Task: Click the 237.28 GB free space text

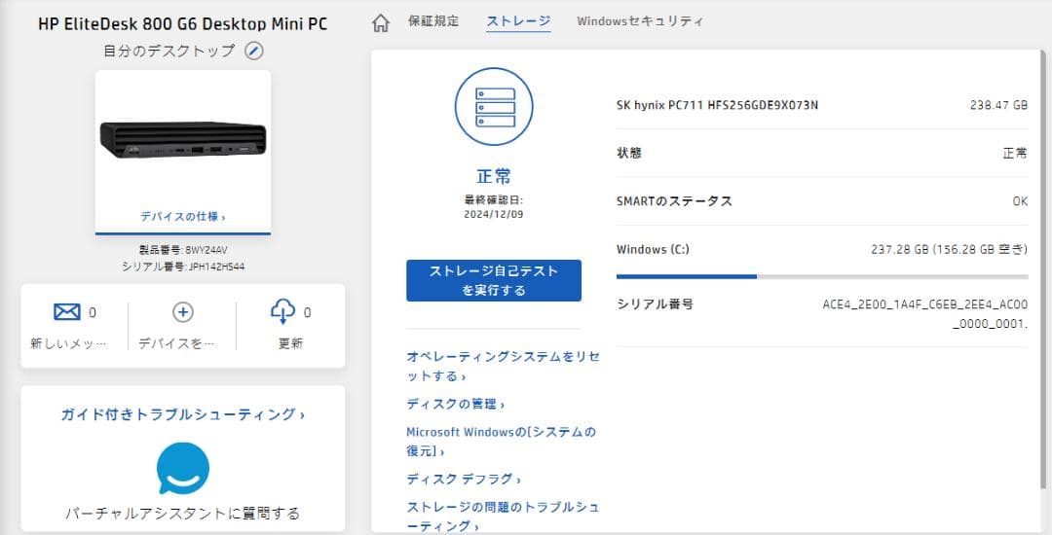Action: 949,249
